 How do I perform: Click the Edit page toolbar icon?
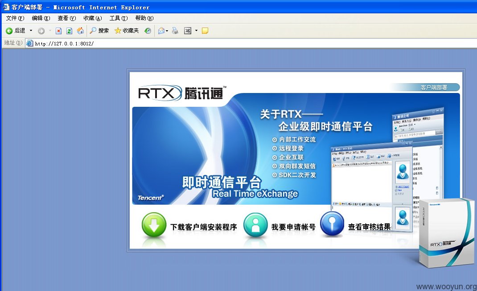point(188,31)
